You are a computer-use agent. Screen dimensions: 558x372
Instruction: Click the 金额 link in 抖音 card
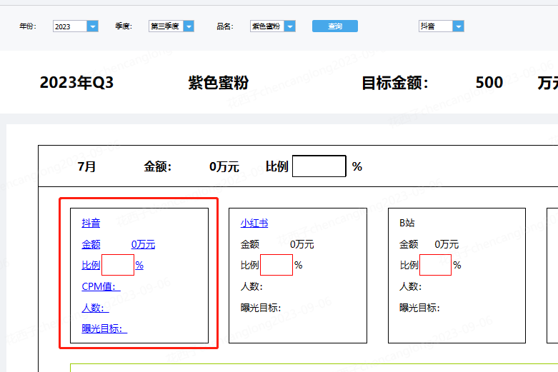tap(91, 244)
